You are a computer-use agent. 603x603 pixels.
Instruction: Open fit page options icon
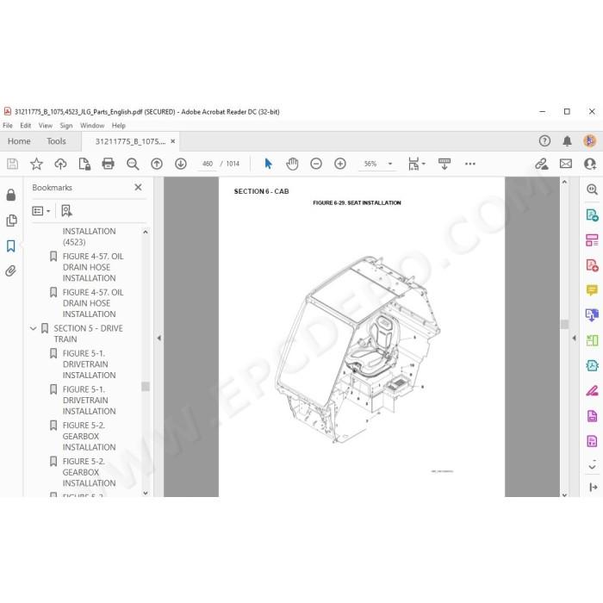[x=416, y=164]
